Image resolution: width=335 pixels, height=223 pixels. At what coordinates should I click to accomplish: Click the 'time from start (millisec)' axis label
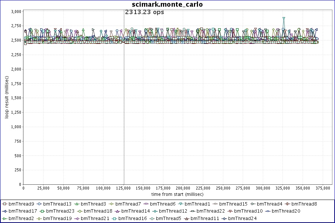178,194
